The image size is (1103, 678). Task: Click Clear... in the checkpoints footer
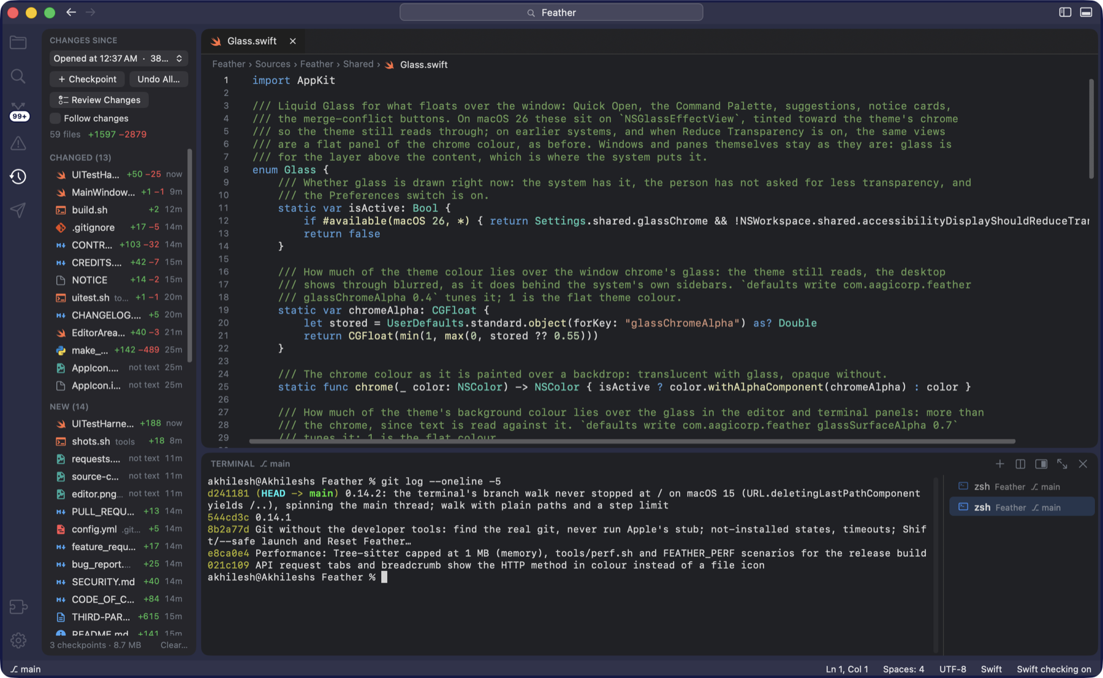click(x=174, y=645)
